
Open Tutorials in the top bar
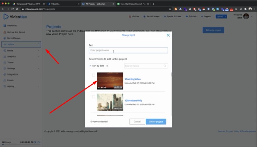[x=191, y=17]
